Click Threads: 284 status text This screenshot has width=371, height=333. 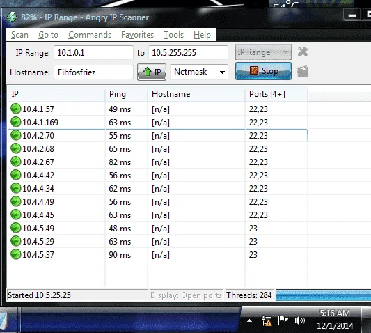click(x=249, y=295)
